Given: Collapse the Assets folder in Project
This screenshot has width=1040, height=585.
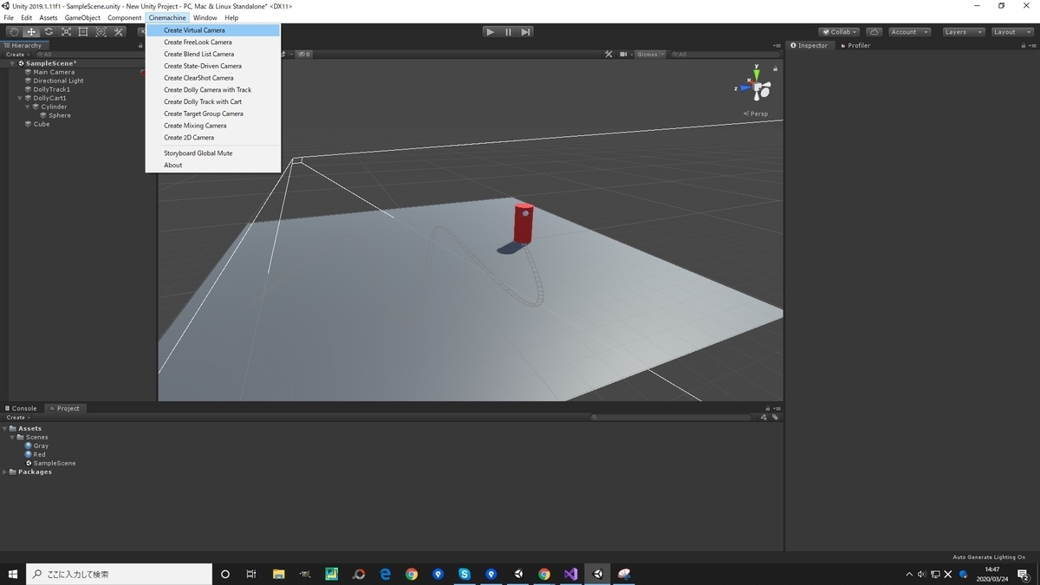Looking at the screenshot, I should [x=5, y=428].
